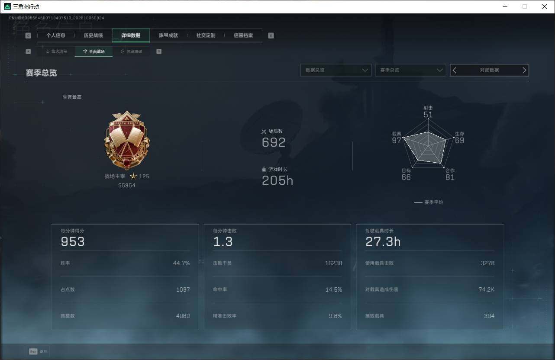Click the Q key hint before 个人信息
The image size is (555, 360).
pyautogui.click(x=28, y=35)
